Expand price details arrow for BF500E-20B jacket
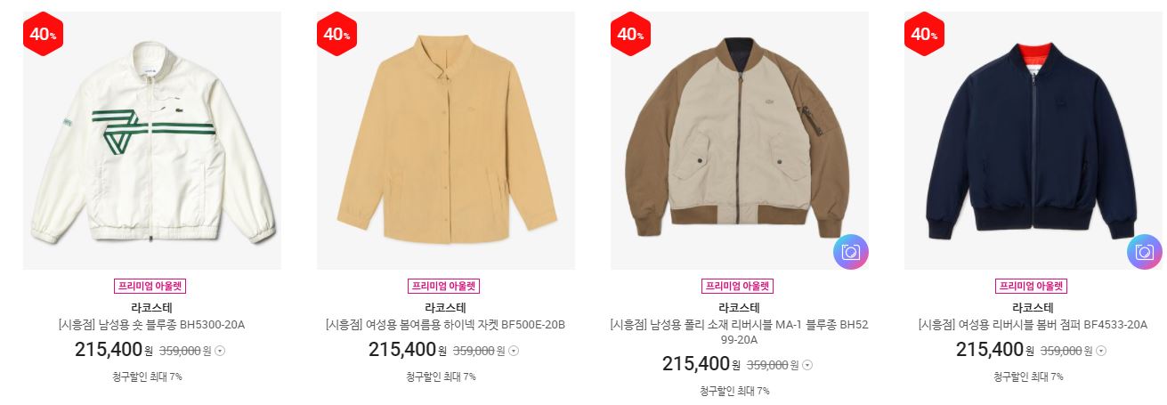This screenshot has width=1167, height=405. (515, 351)
